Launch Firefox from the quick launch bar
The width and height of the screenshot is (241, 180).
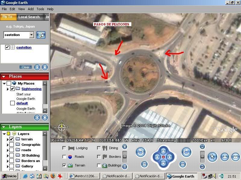(53, 176)
